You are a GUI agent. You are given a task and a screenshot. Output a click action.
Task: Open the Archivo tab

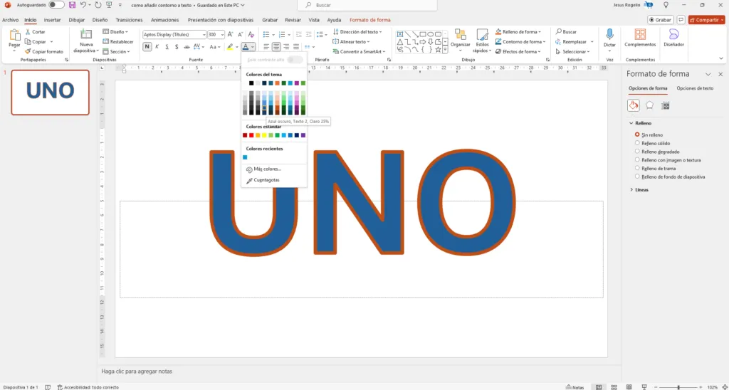10,20
